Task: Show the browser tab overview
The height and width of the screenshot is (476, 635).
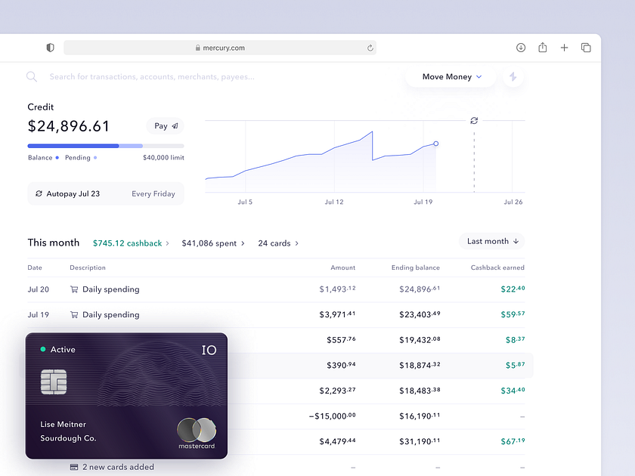Action: click(586, 47)
